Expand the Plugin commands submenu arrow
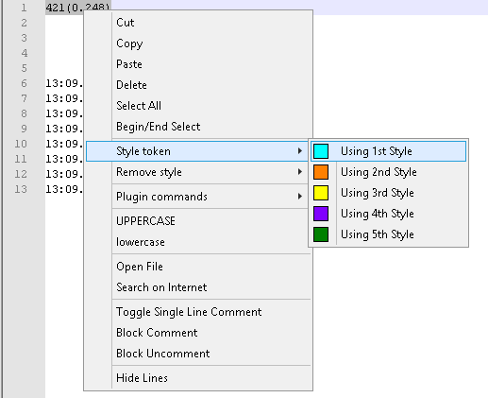 click(x=300, y=197)
